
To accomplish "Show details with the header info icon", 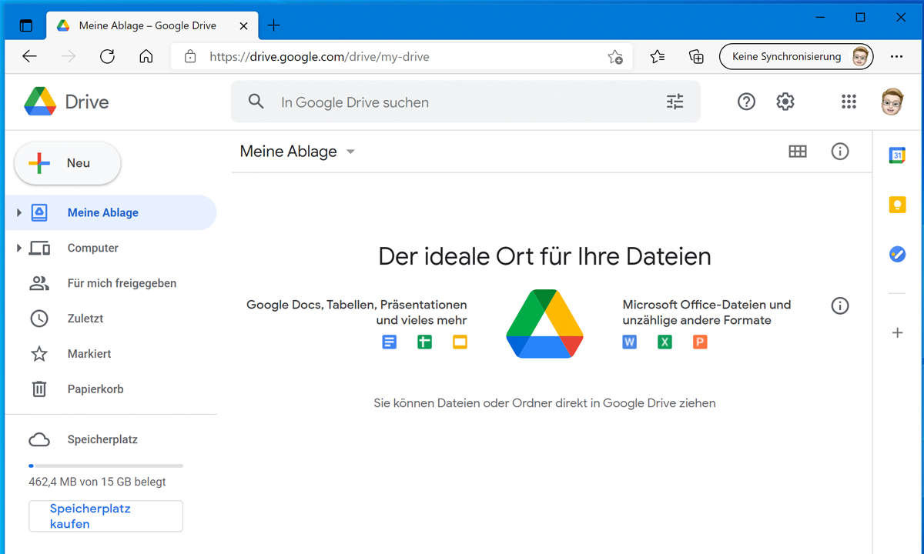I will 840,152.
